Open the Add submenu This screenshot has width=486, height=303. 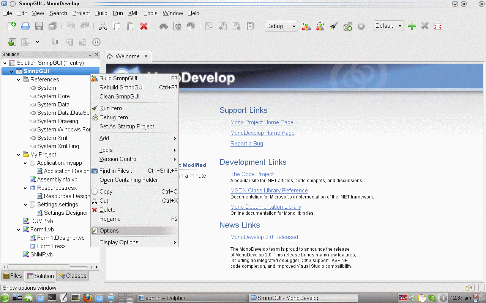134,138
